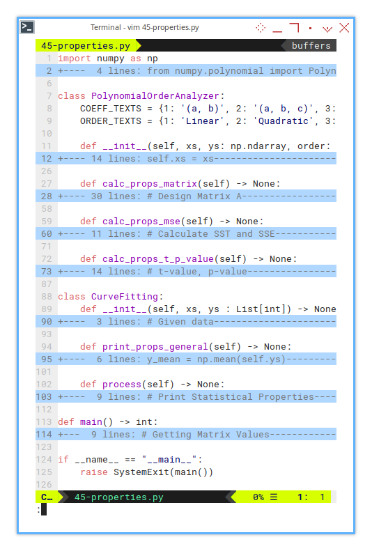
Task: Click the 0% scroll percentage in statusline
Action: tap(258, 497)
